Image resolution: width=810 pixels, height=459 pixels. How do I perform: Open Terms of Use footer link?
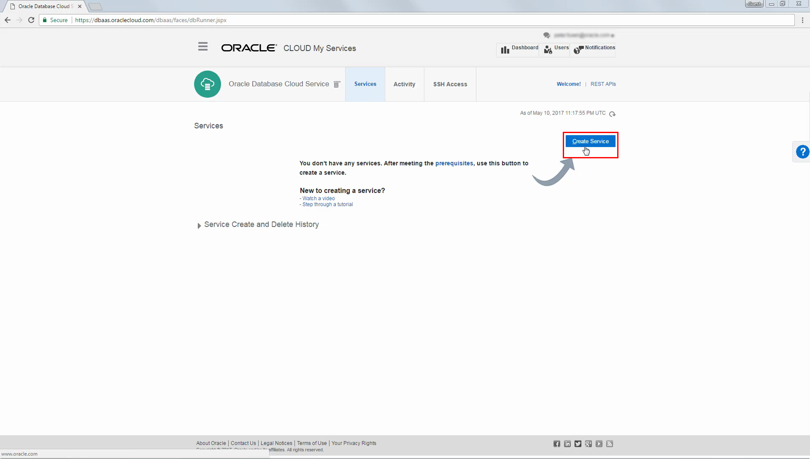(x=312, y=443)
